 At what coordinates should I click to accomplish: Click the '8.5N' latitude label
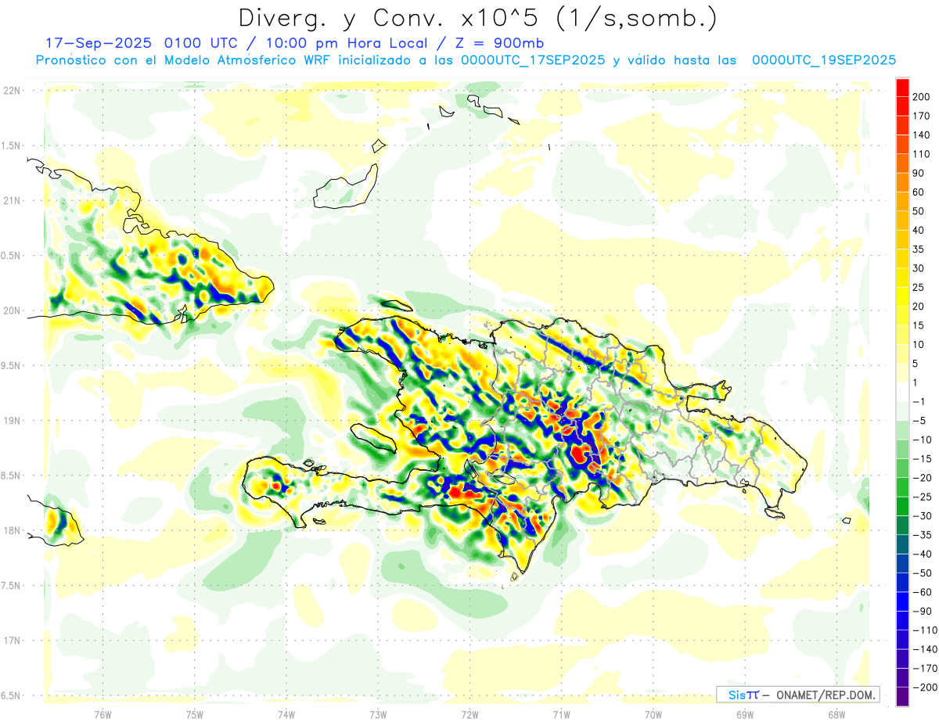[x=12, y=476]
